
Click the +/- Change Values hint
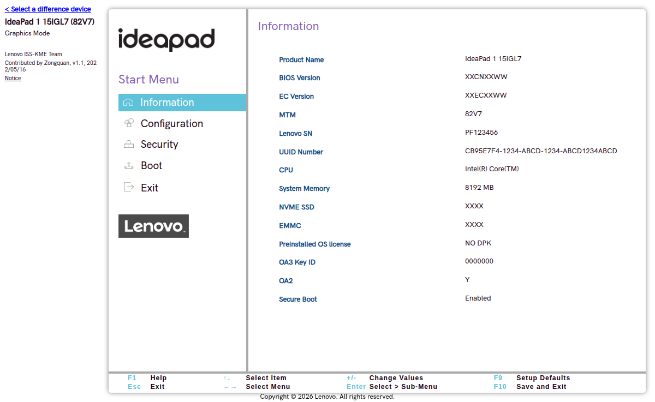[x=385, y=378]
